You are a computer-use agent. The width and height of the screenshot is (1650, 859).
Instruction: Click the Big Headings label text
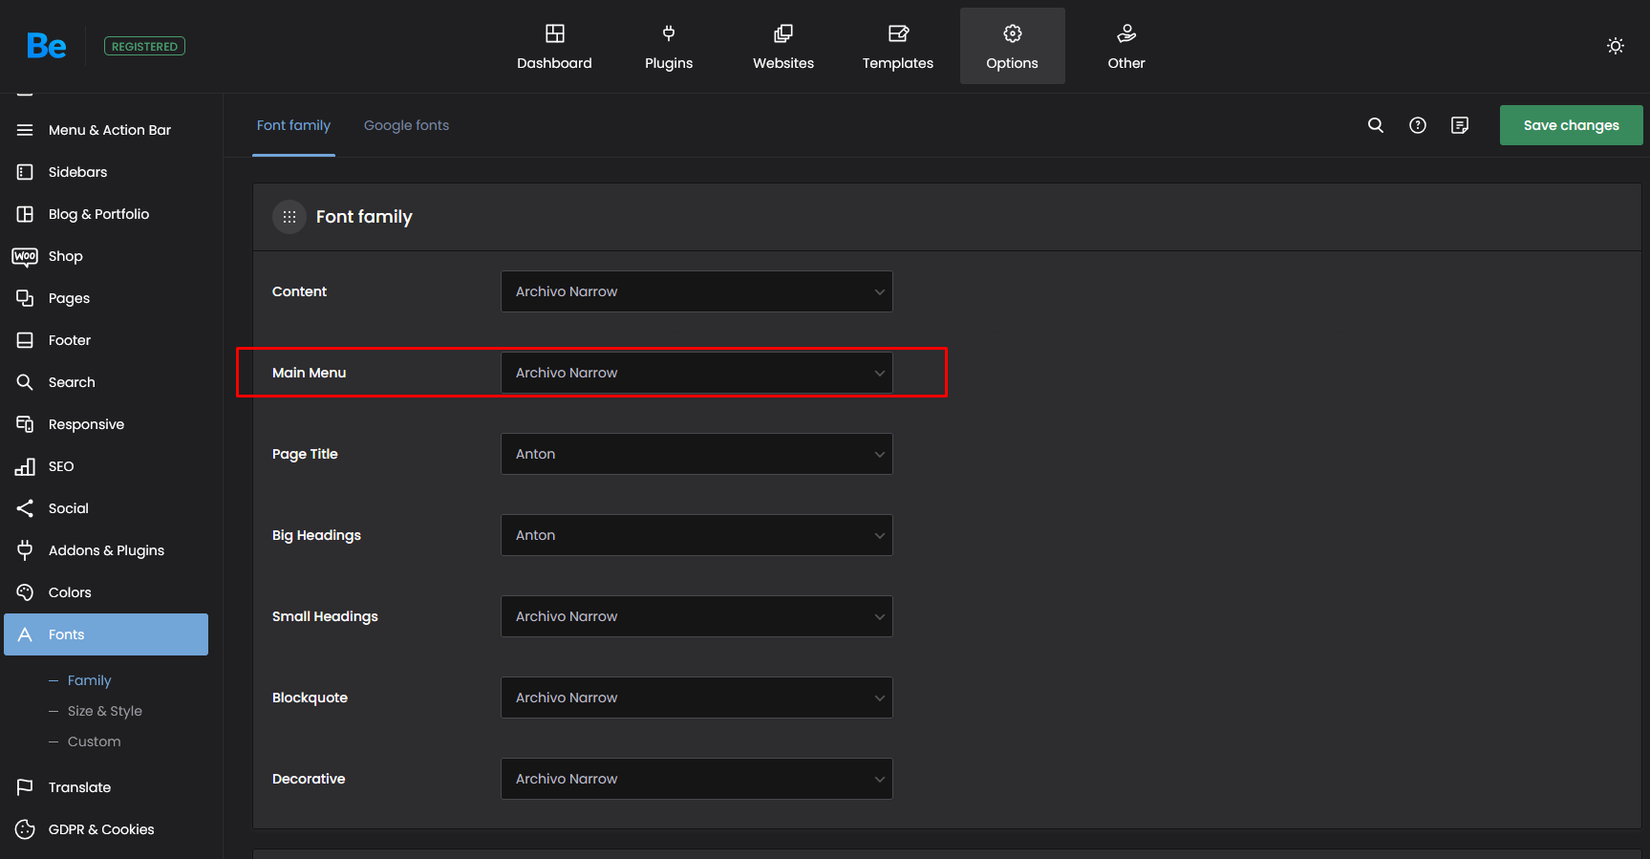[317, 535]
